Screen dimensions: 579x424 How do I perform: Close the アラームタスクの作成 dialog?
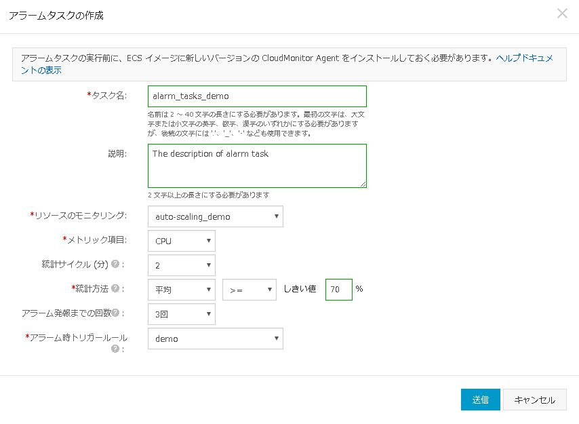(562, 14)
